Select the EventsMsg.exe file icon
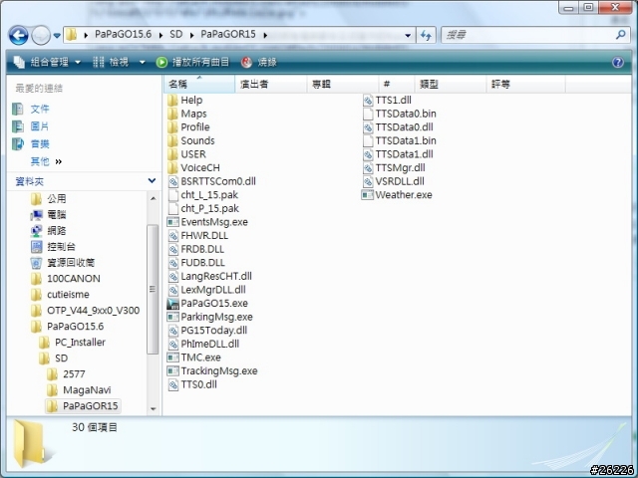The image size is (638, 478). click(x=172, y=222)
